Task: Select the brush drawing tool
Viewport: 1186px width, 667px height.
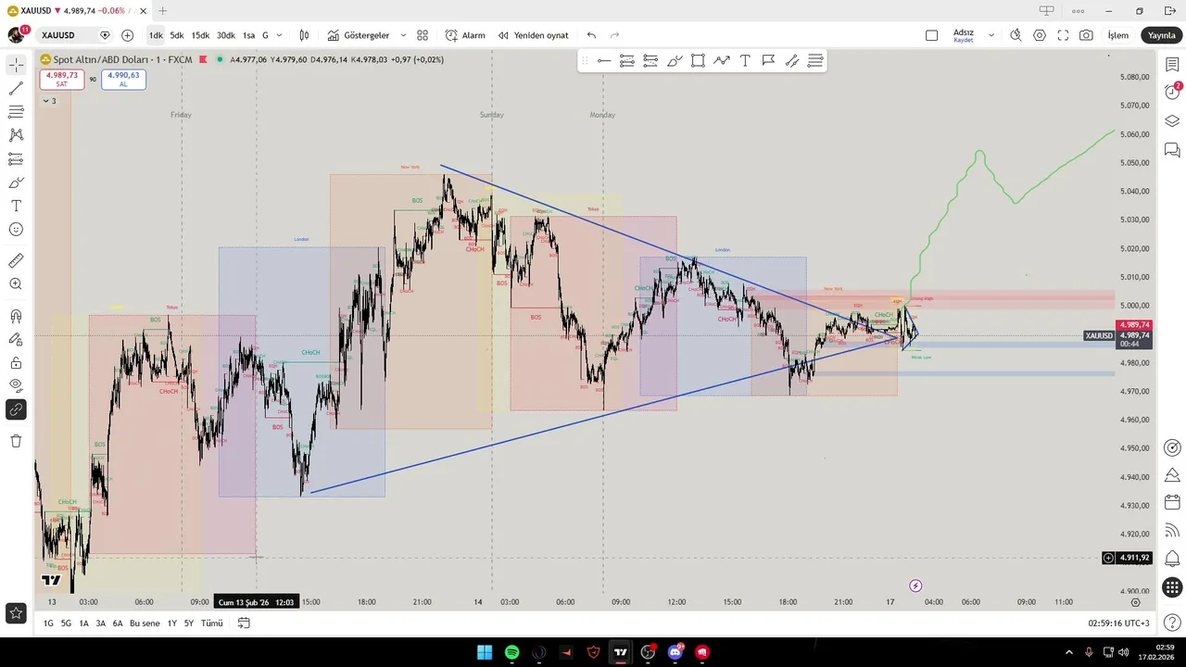Action: (x=16, y=182)
